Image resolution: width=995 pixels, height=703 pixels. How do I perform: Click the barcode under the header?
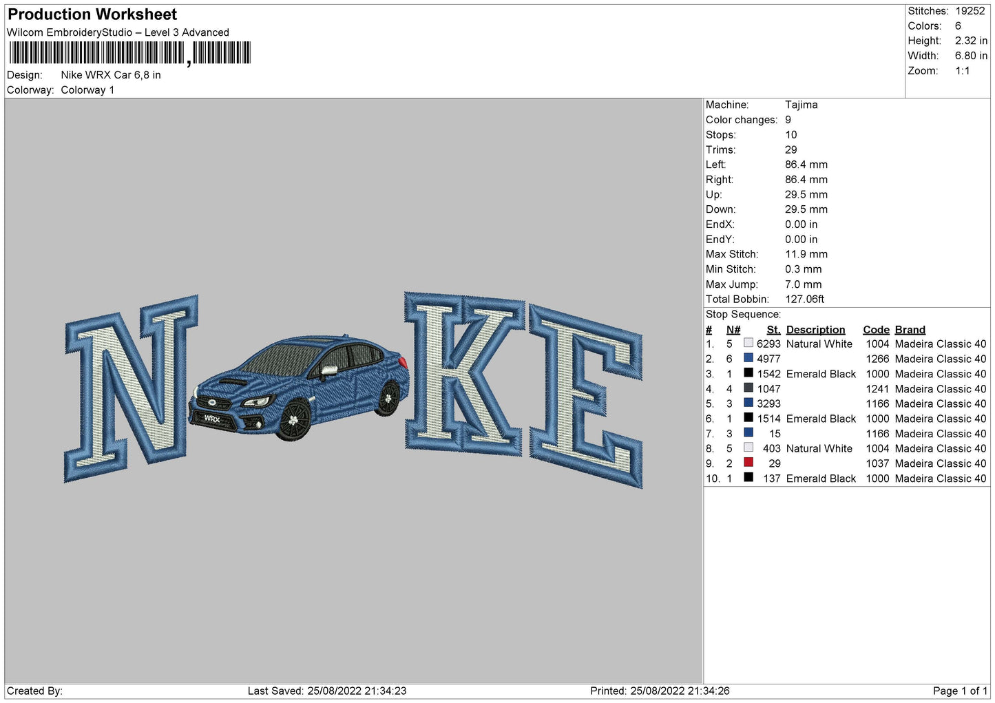[129, 53]
